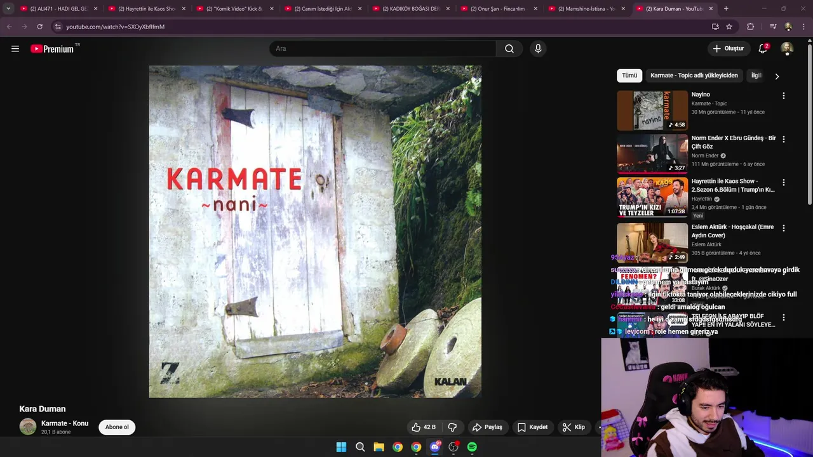The image size is (813, 457).
Task: Open Chrome extensions puzzle icon
Action: point(750,27)
